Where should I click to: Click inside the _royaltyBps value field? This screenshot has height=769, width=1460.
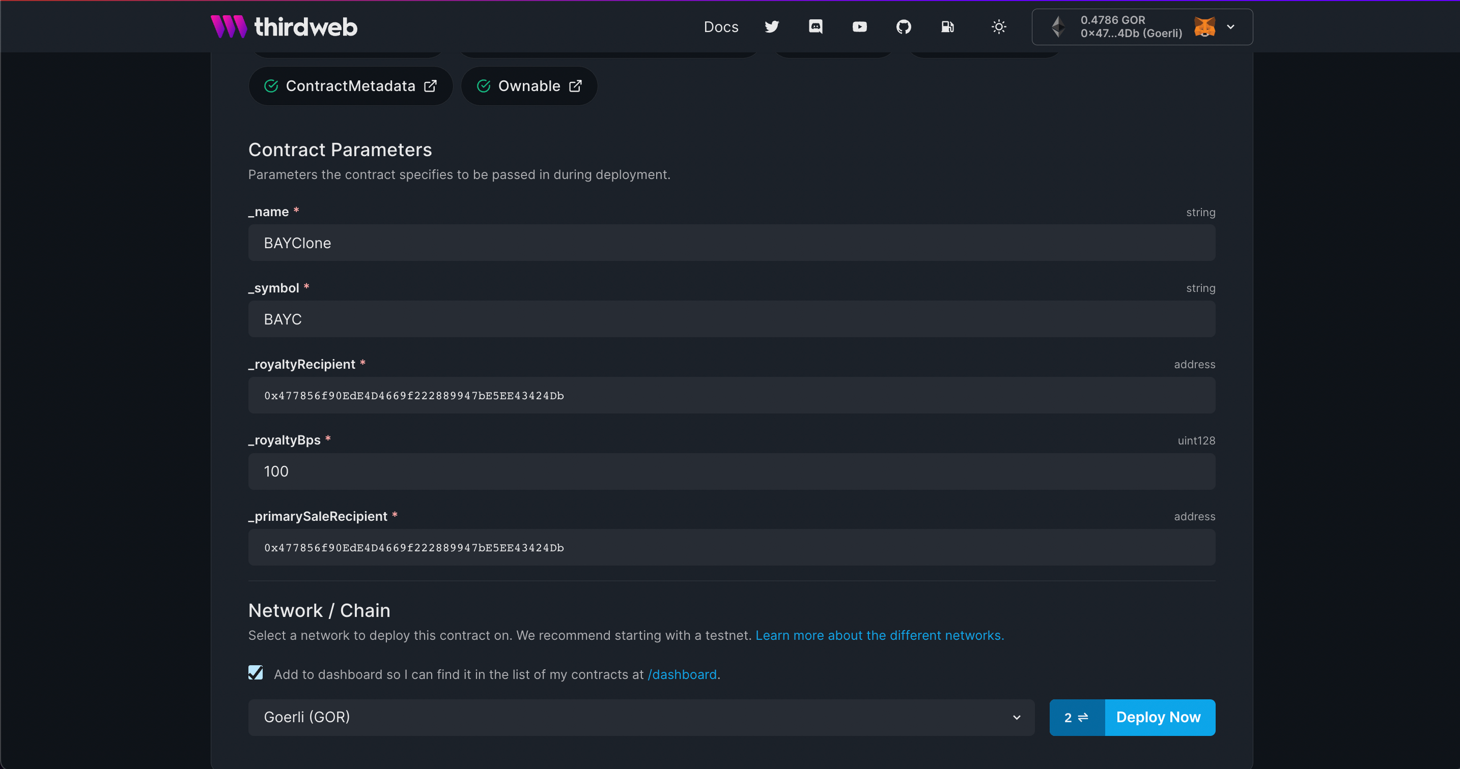tap(731, 471)
